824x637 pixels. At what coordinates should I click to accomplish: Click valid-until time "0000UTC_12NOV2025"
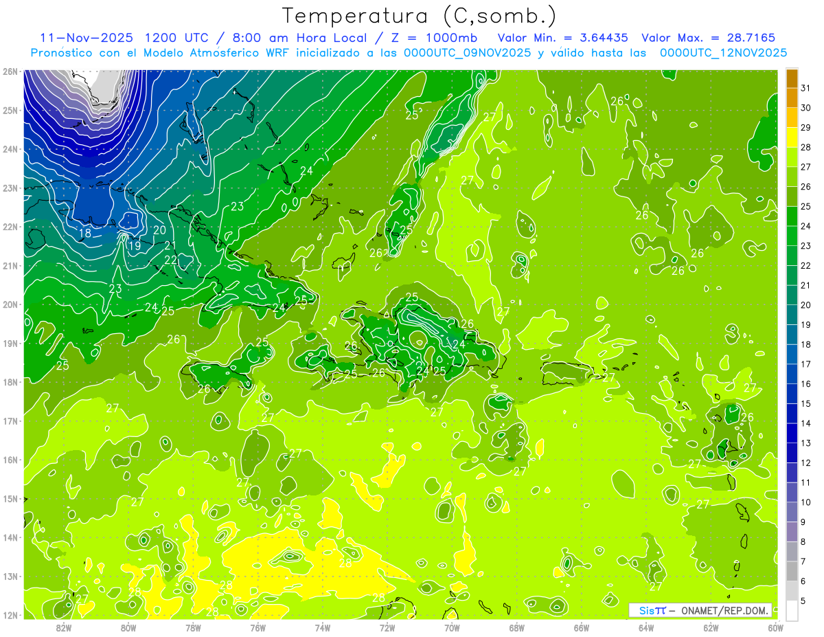[x=723, y=53]
